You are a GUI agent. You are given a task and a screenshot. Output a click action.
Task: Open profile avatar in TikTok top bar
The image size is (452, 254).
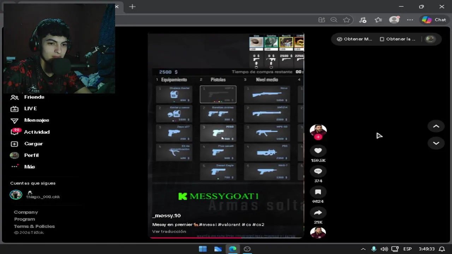(x=430, y=39)
